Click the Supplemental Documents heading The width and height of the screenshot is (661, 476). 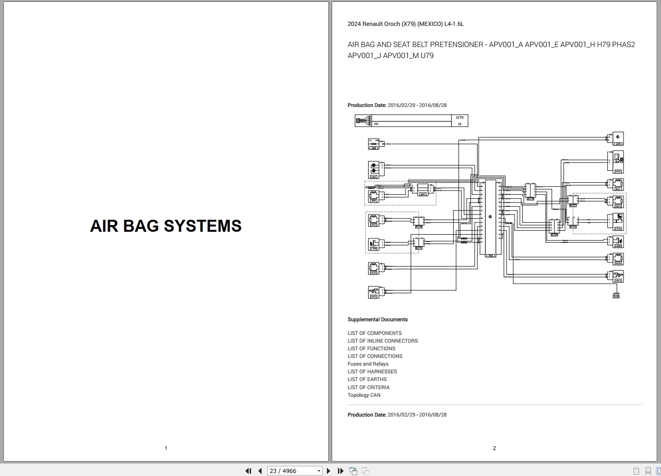377,320
